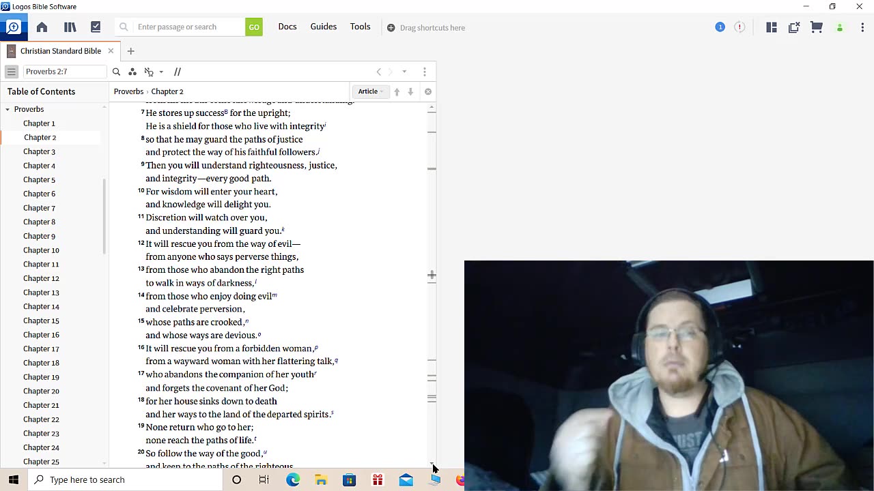Click the scroll down arrow in text pane
This screenshot has width=874, height=491.
[x=432, y=464]
